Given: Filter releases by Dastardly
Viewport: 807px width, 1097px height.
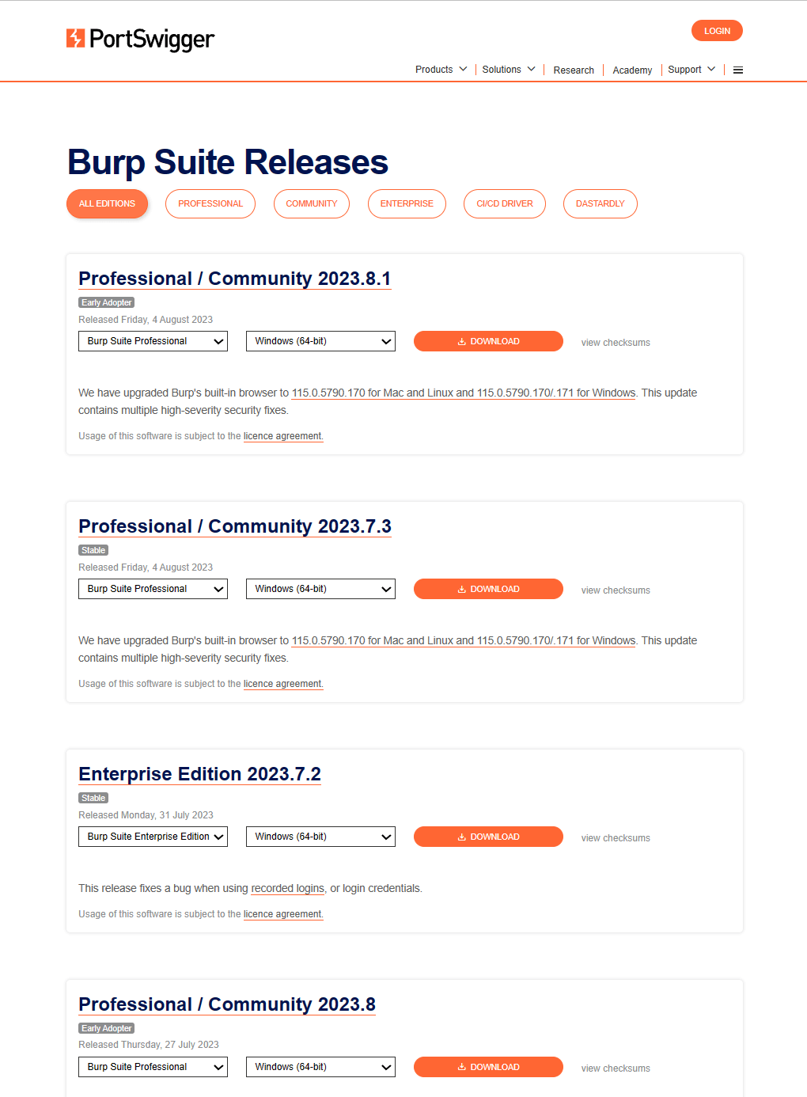Looking at the screenshot, I should click(x=600, y=203).
